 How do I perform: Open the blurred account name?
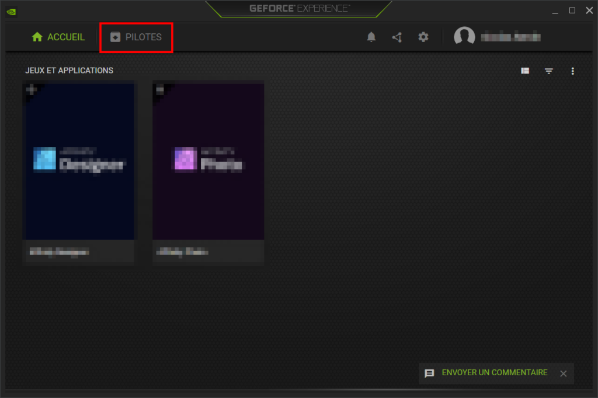510,37
